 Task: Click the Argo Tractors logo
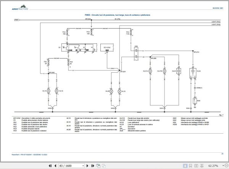point(20,8)
